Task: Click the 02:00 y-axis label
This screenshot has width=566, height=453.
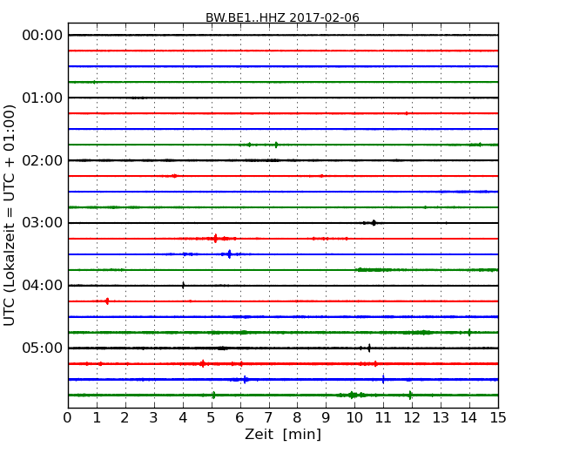Action: click(x=43, y=160)
